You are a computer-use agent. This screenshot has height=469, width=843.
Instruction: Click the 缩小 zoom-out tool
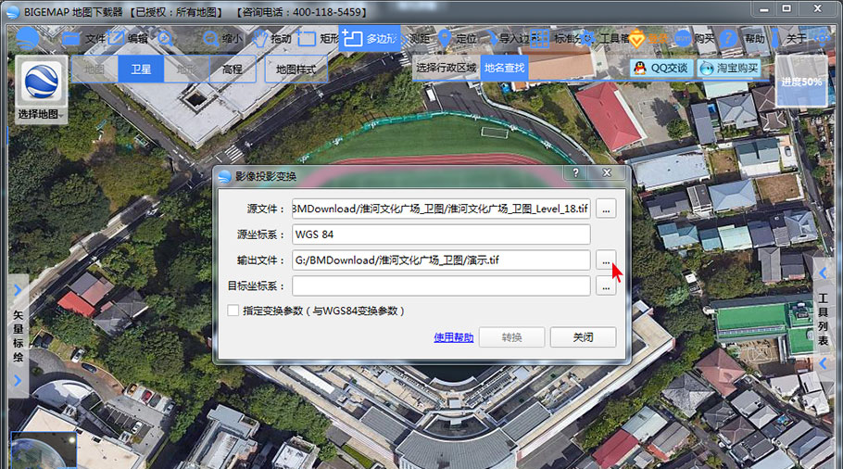coord(222,39)
